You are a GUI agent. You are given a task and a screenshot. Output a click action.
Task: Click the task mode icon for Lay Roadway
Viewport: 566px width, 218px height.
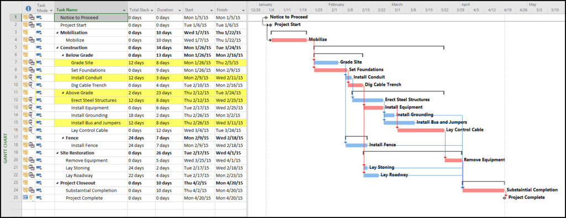click(39, 176)
